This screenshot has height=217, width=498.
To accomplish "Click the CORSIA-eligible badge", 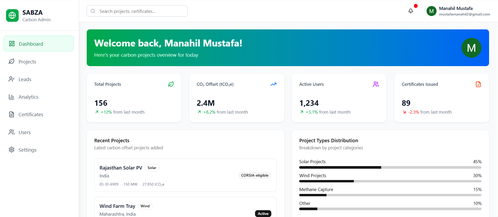I will [255, 175].
